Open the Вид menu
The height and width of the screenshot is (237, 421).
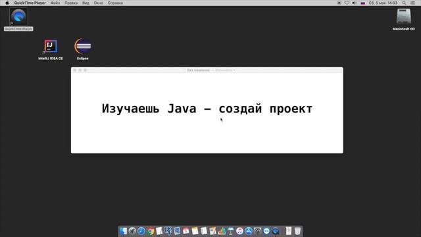pyautogui.click(x=86, y=3)
